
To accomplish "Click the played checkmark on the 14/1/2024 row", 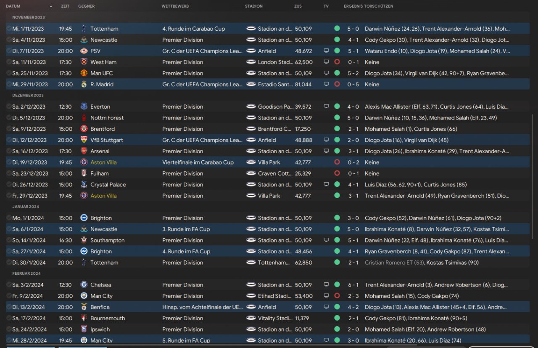I will [9, 240].
